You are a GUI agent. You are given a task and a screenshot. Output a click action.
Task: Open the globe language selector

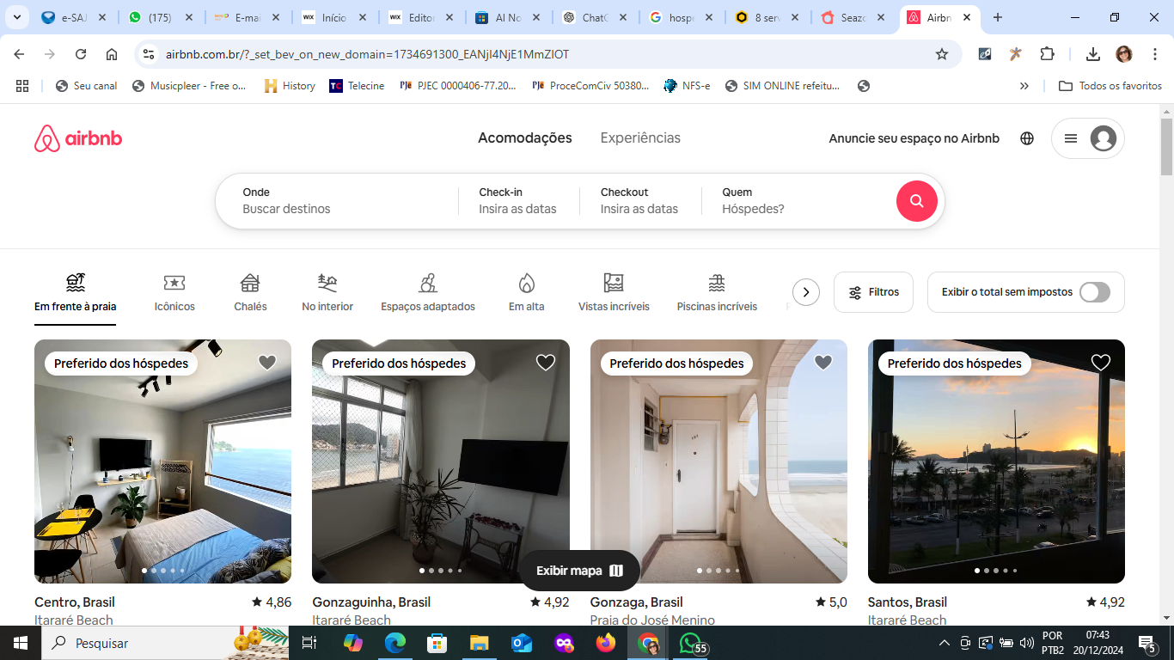1027,138
